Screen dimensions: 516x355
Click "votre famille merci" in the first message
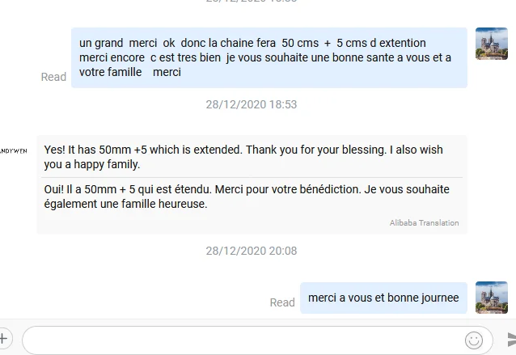(129, 72)
